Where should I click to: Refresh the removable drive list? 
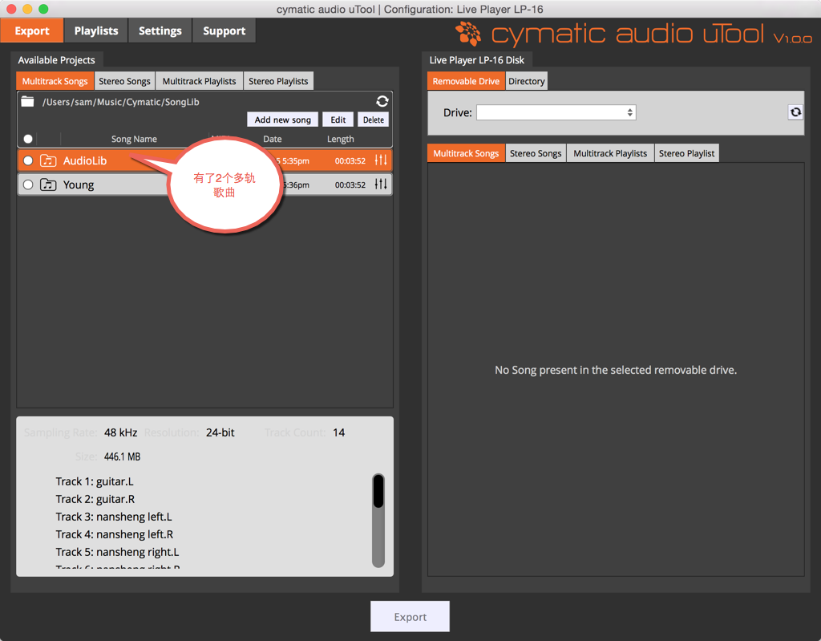pos(795,112)
